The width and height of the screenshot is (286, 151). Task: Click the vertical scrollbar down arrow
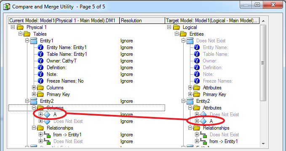click(263, 143)
